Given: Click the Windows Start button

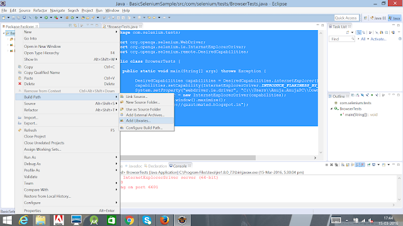Looking at the screenshot, I should coord(7,220).
